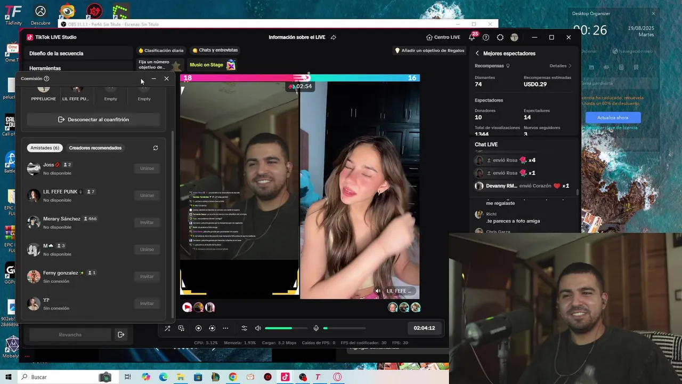Invite Merary Sánchez to co-host
The image size is (682, 384).
(147, 222)
